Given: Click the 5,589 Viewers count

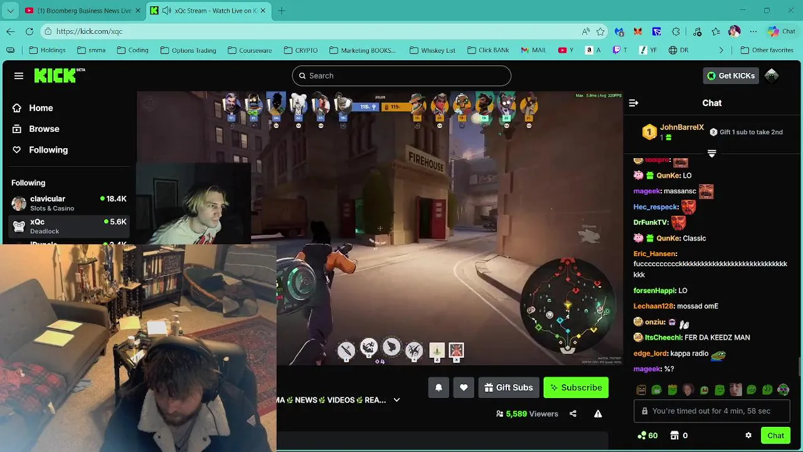Looking at the screenshot, I should click(527, 414).
